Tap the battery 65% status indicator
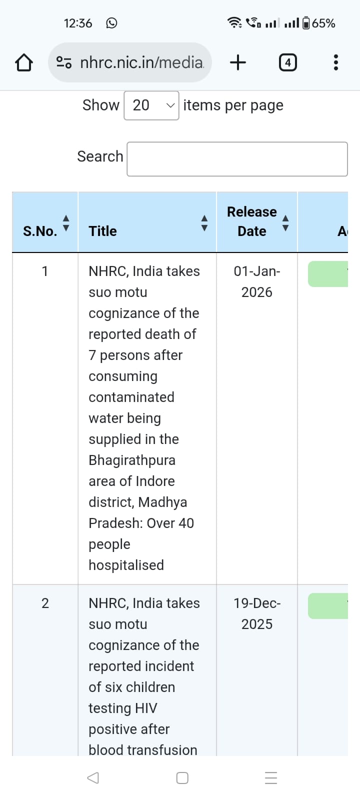Viewport: 360px width, 800px height. tap(319, 23)
